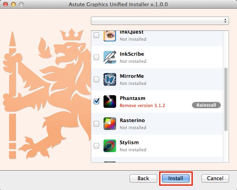Screen dimensions: 237x190
Task: Open the empty dropdown above the plugin list
Action: [x=160, y=21]
